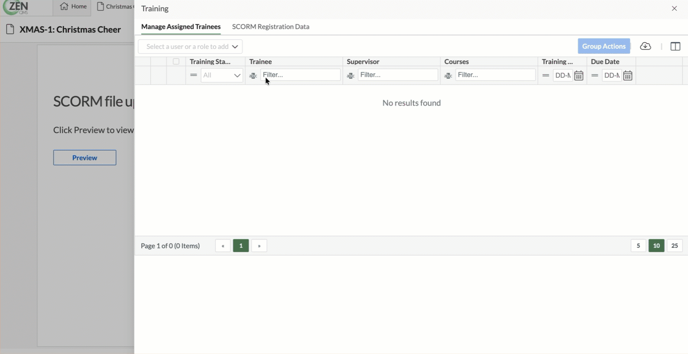Click equals operator icon for Training Status
The width and height of the screenshot is (688, 354).
tap(194, 75)
